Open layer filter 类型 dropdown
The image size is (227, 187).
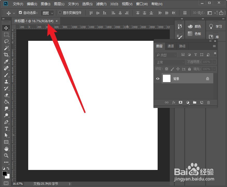pyautogui.click(x=166, y=55)
